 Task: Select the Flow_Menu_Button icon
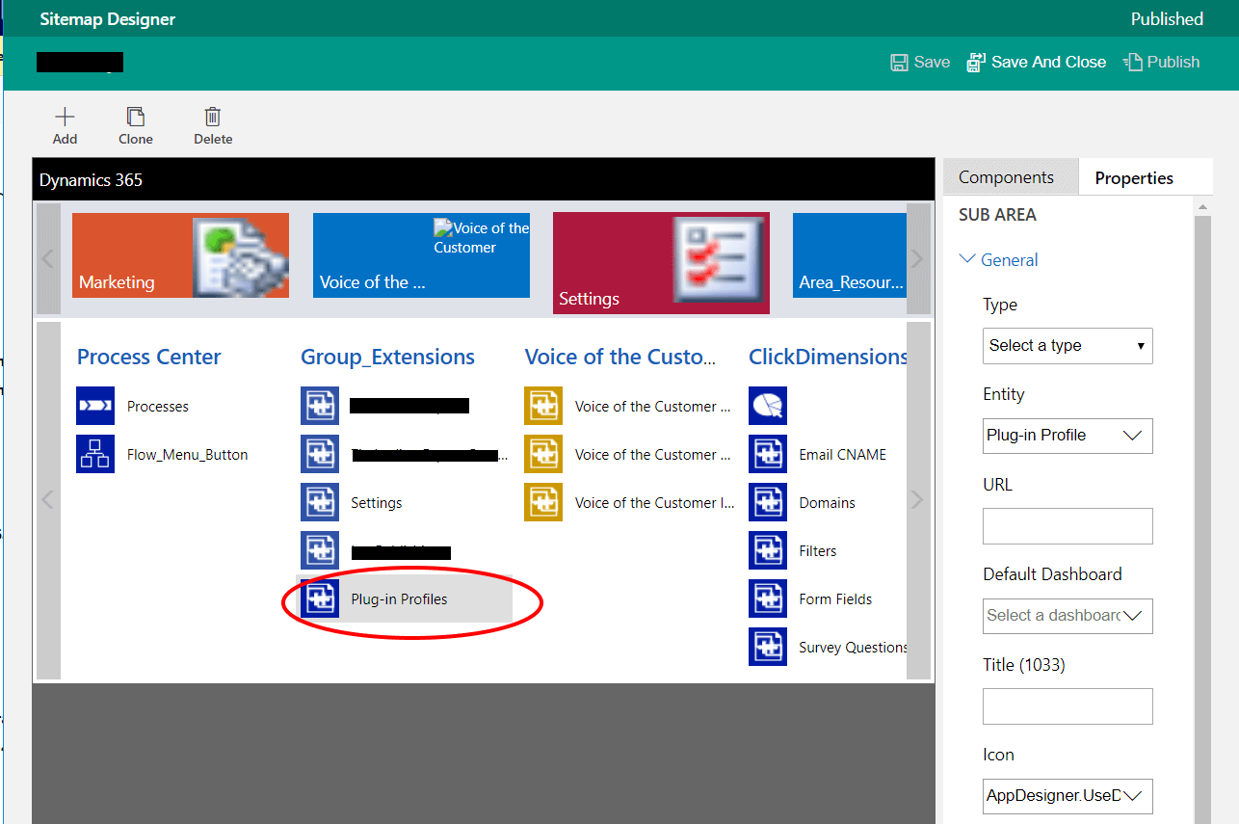95,454
